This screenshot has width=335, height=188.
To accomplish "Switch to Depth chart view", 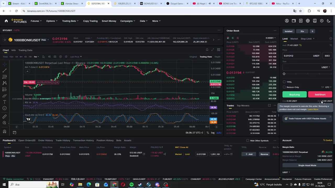I will [217, 57].
